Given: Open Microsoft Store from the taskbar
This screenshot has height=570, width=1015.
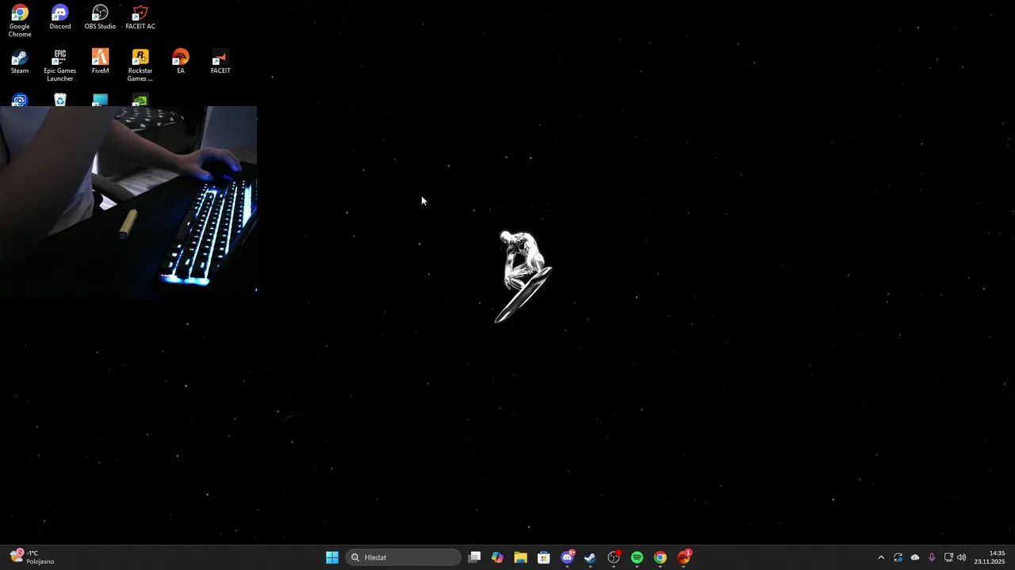Looking at the screenshot, I should click(x=544, y=557).
